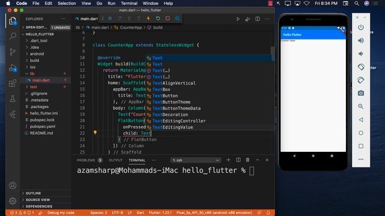
Task: Click Debug my code in status bar
Action: [x=61, y=212]
